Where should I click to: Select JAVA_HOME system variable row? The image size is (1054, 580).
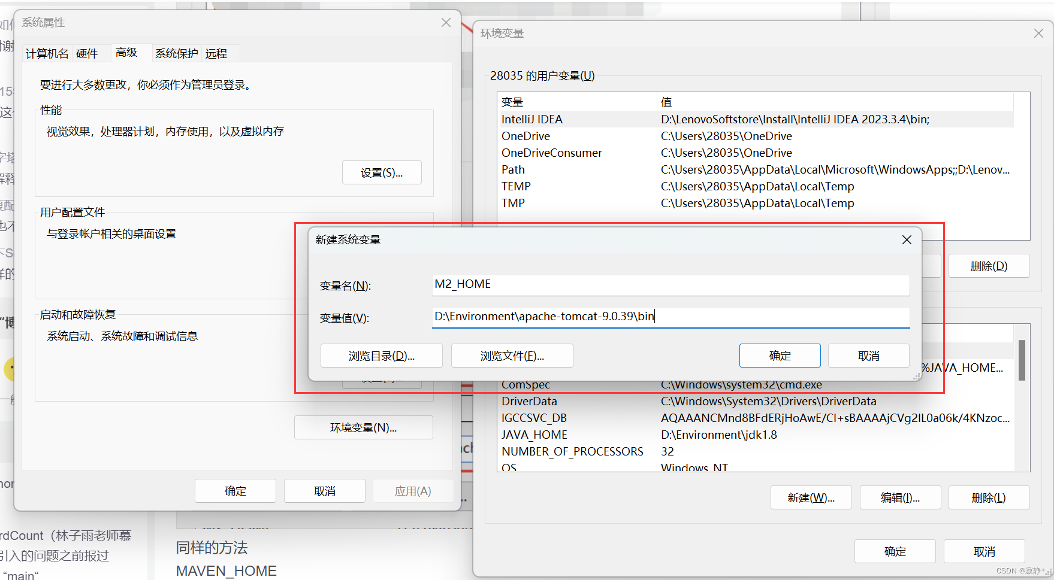[756, 435]
